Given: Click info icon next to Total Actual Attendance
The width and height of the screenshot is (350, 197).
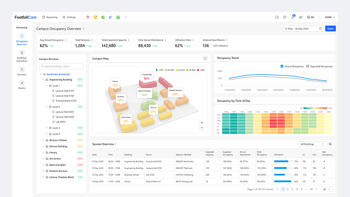Looking at the screenshot, I should tap(165, 40).
